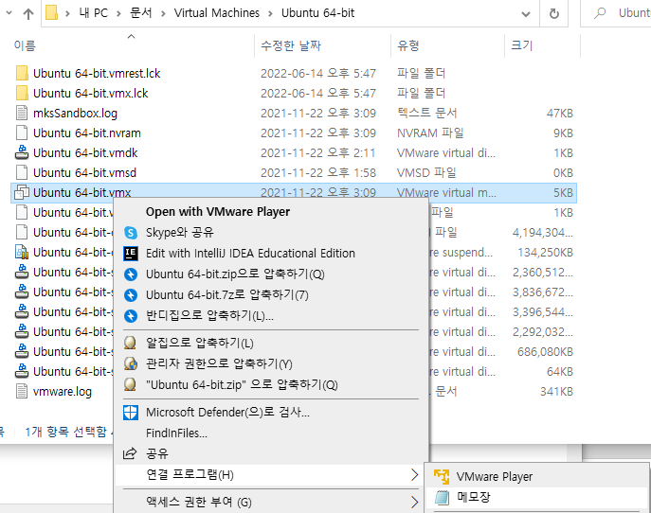Expand the chevron after 내 PC in breadcrumb

click(118, 13)
